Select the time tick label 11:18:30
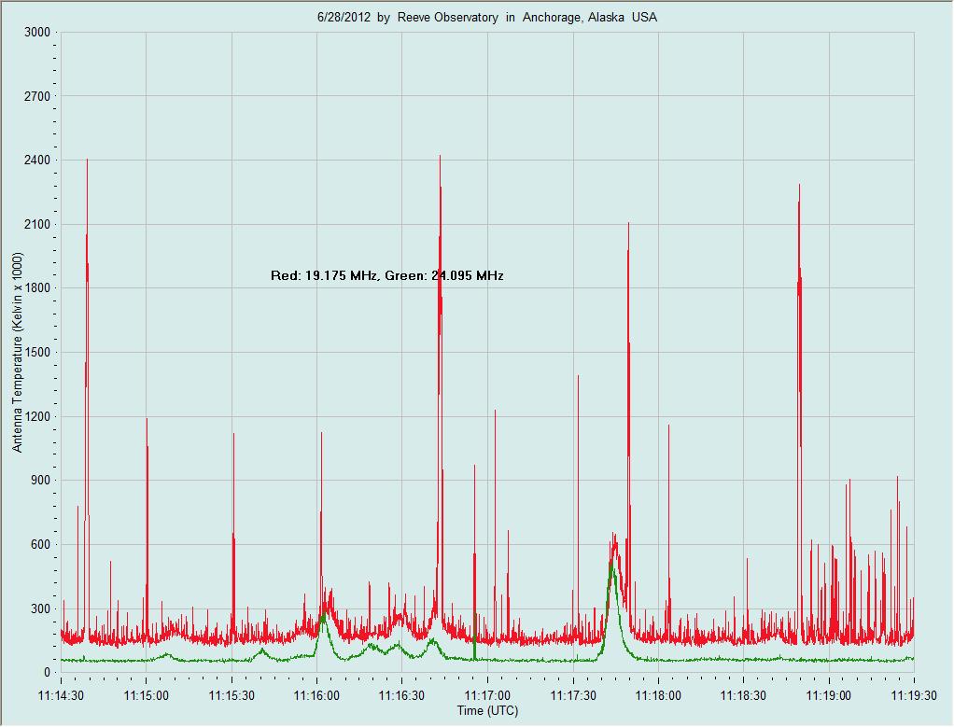The width and height of the screenshot is (954, 727). tap(743, 695)
